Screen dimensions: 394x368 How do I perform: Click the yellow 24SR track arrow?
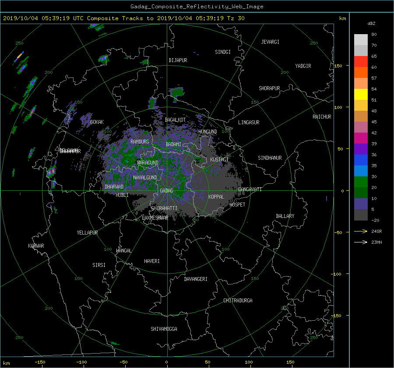tap(361, 231)
